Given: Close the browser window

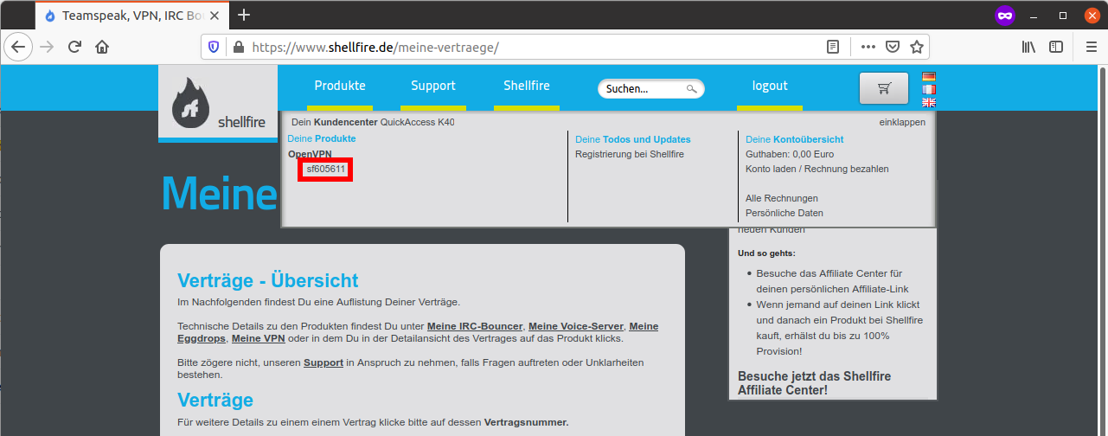Looking at the screenshot, I should pos(1091,15).
